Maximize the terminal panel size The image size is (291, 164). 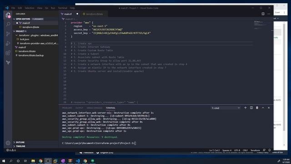coord(263,108)
